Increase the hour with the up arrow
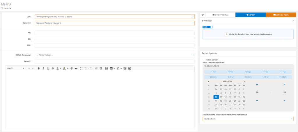The height and width of the screenshot is (132, 298). pyautogui.click(x=257, y=85)
